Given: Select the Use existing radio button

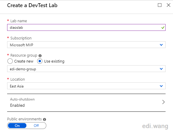Looking at the screenshot, I should coord(40,61).
